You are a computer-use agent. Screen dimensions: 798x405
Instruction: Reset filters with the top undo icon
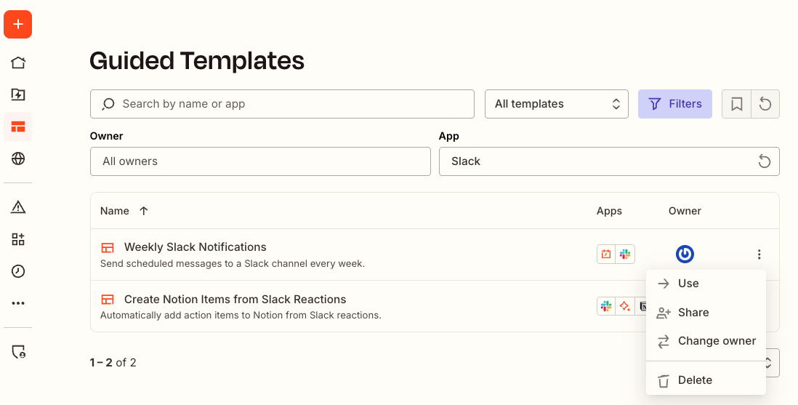coord(765,104)
